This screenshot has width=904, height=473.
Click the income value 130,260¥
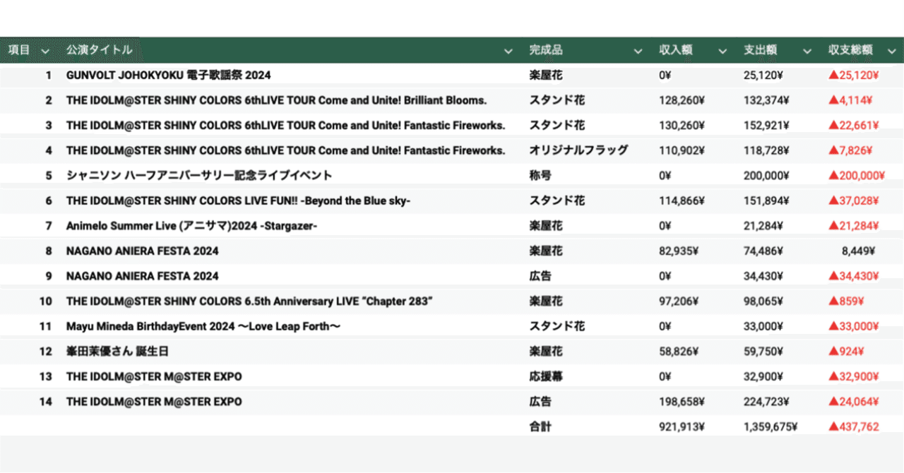click(x=682, y=126)
